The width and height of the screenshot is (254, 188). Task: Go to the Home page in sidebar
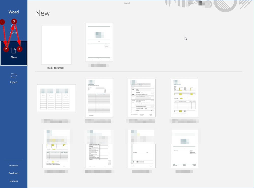[x=14, y=29]
